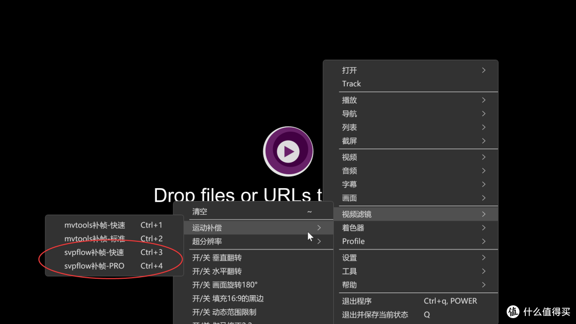Screen dimensions: 576x324
Task: Expand chevron arrow beside 运动补偿
Action: (319, 228)
